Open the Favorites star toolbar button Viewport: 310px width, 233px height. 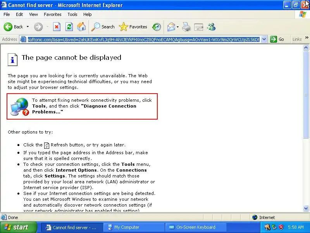(133, 27)
